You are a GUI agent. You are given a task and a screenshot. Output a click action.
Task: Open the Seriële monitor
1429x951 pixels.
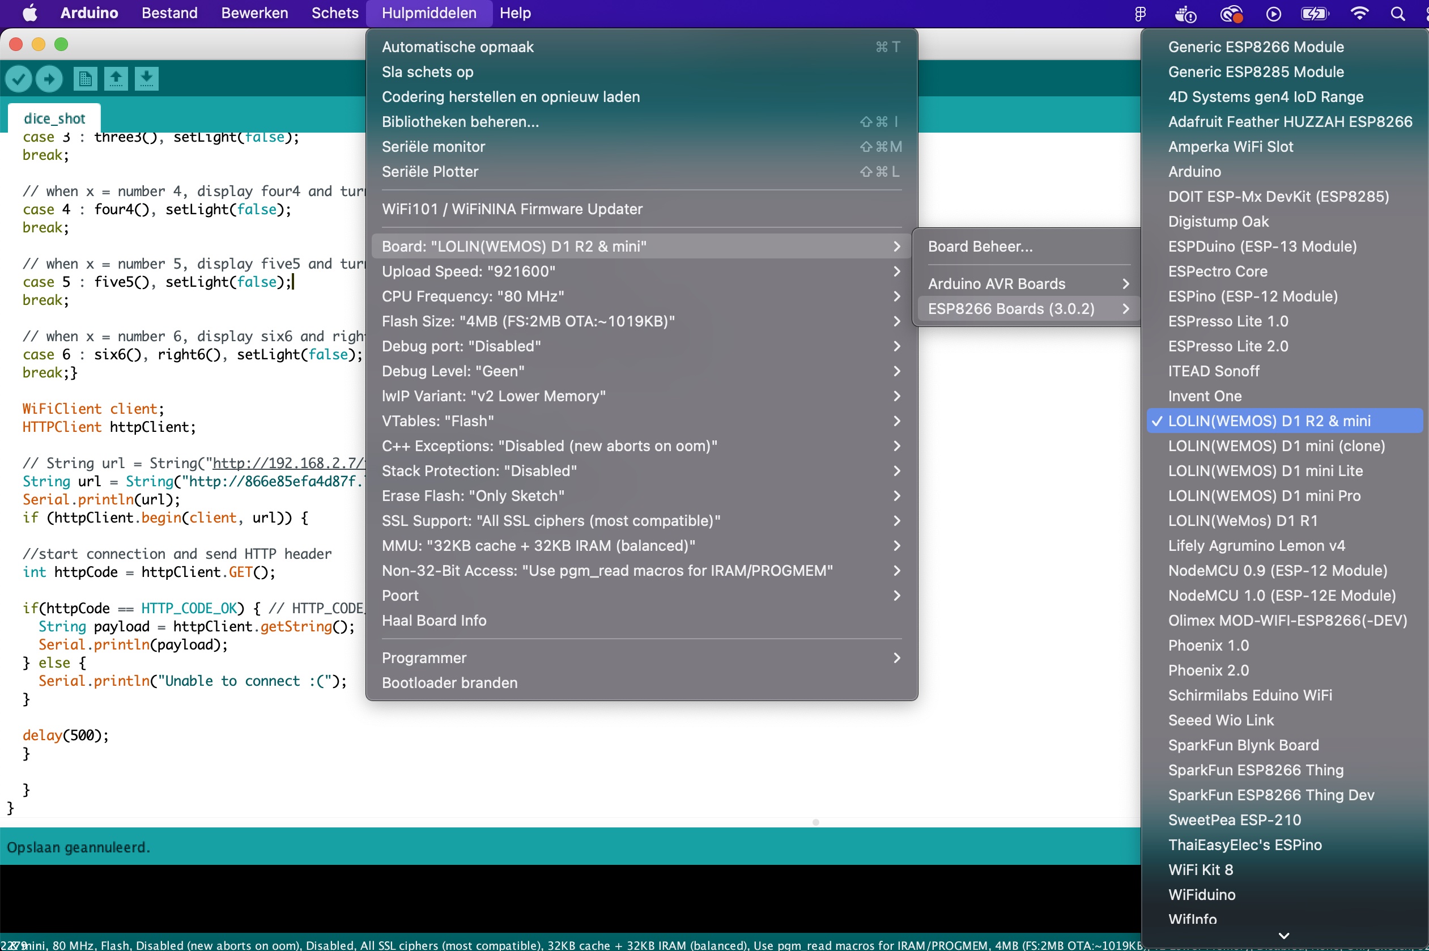tap(641, 146)
